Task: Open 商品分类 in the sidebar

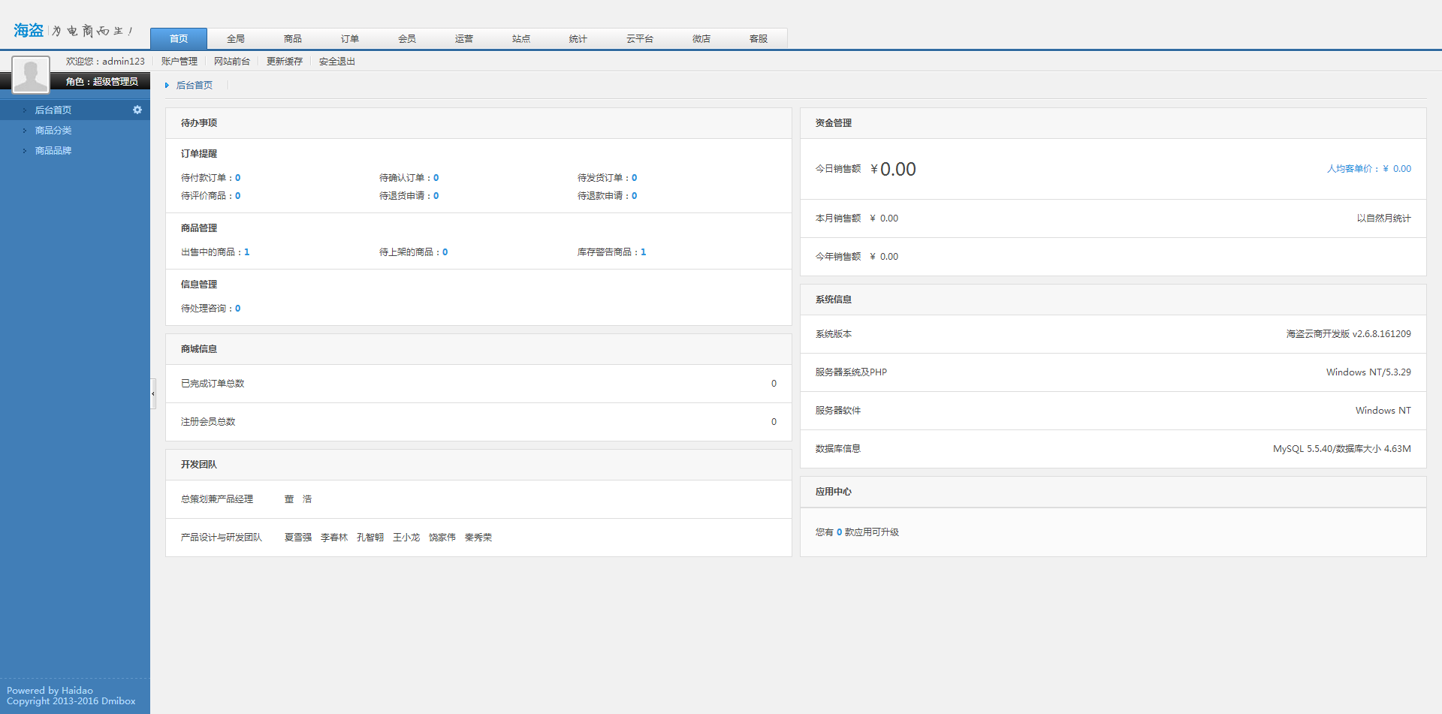Action: coord(75,130)
